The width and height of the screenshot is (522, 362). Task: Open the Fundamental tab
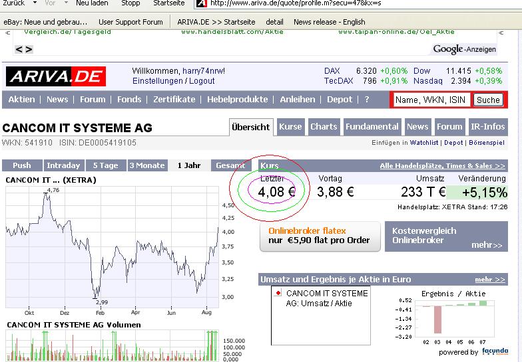click(372, 127)
